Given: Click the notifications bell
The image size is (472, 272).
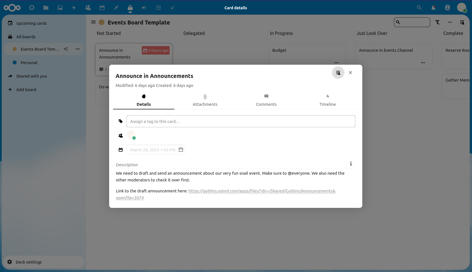Looking at the screenshot, I should pyautogui.click(x=433, y=8).
